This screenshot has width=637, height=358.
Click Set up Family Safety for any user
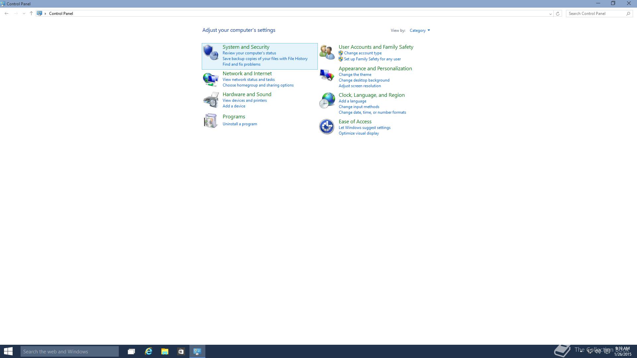point(372,59)
